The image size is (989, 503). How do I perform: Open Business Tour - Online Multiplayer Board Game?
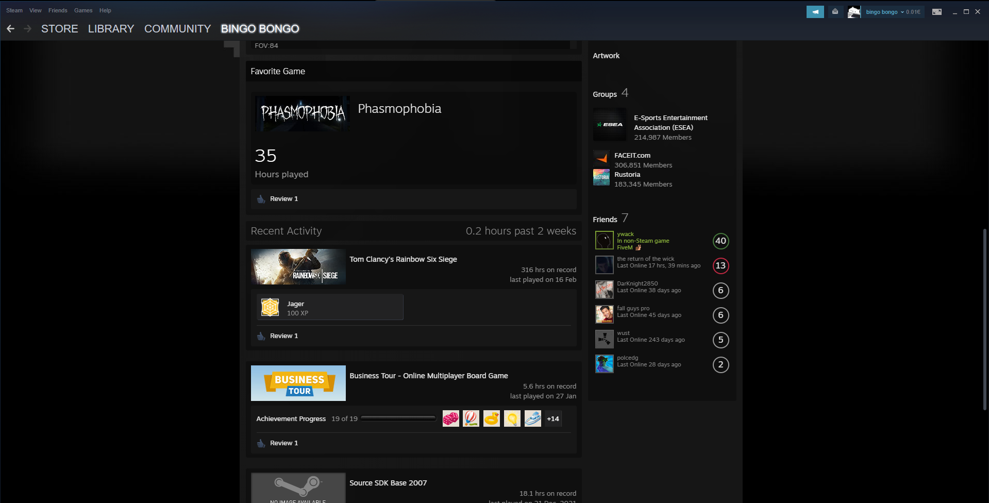click(429, 376)
